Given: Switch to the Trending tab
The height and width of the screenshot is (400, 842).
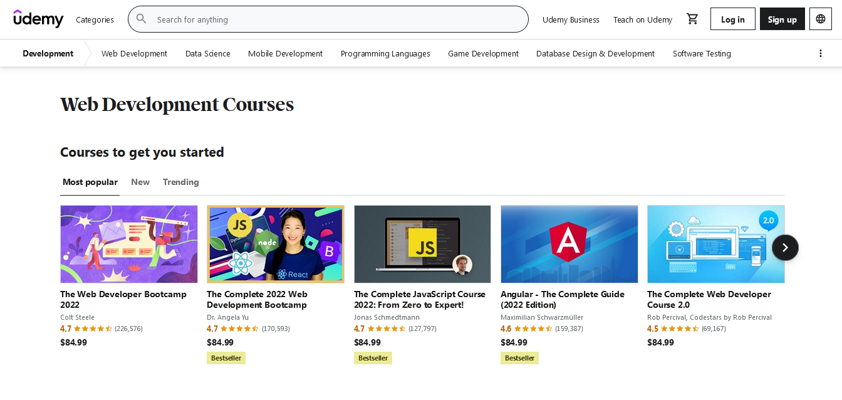Looking at the screenshot, I should pyautogui.click(x=181, y=182).
